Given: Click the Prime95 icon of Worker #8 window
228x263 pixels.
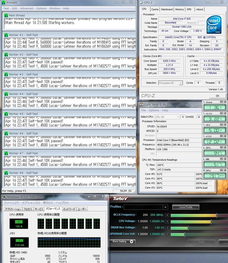Looking at the screenshot, I should tap(6, 173).
